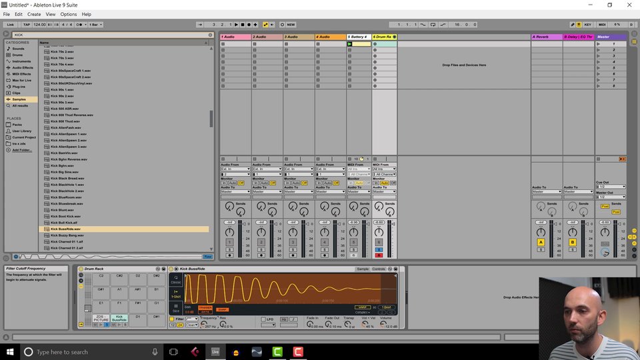Switch to Simpler Controls tab

379,269
